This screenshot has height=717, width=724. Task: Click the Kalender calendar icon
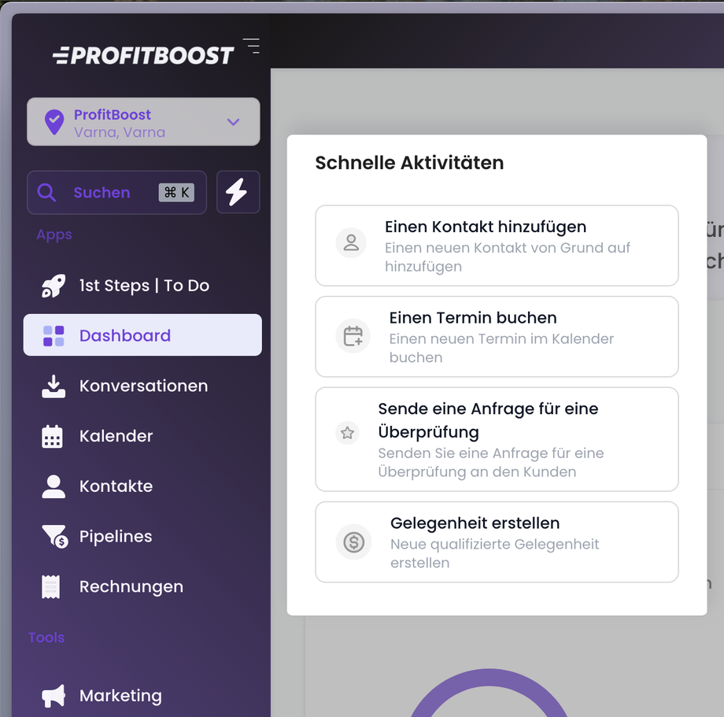(53, 437)
